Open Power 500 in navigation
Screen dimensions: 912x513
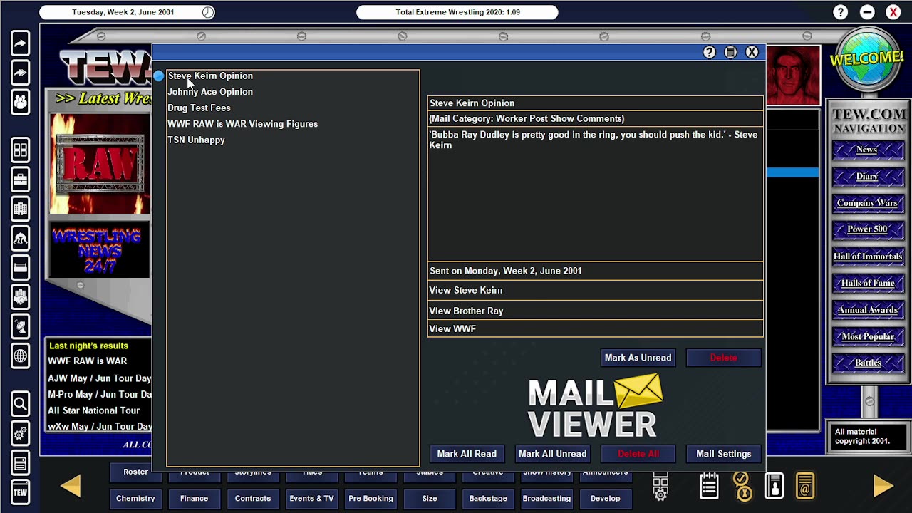tap(867, 229)
